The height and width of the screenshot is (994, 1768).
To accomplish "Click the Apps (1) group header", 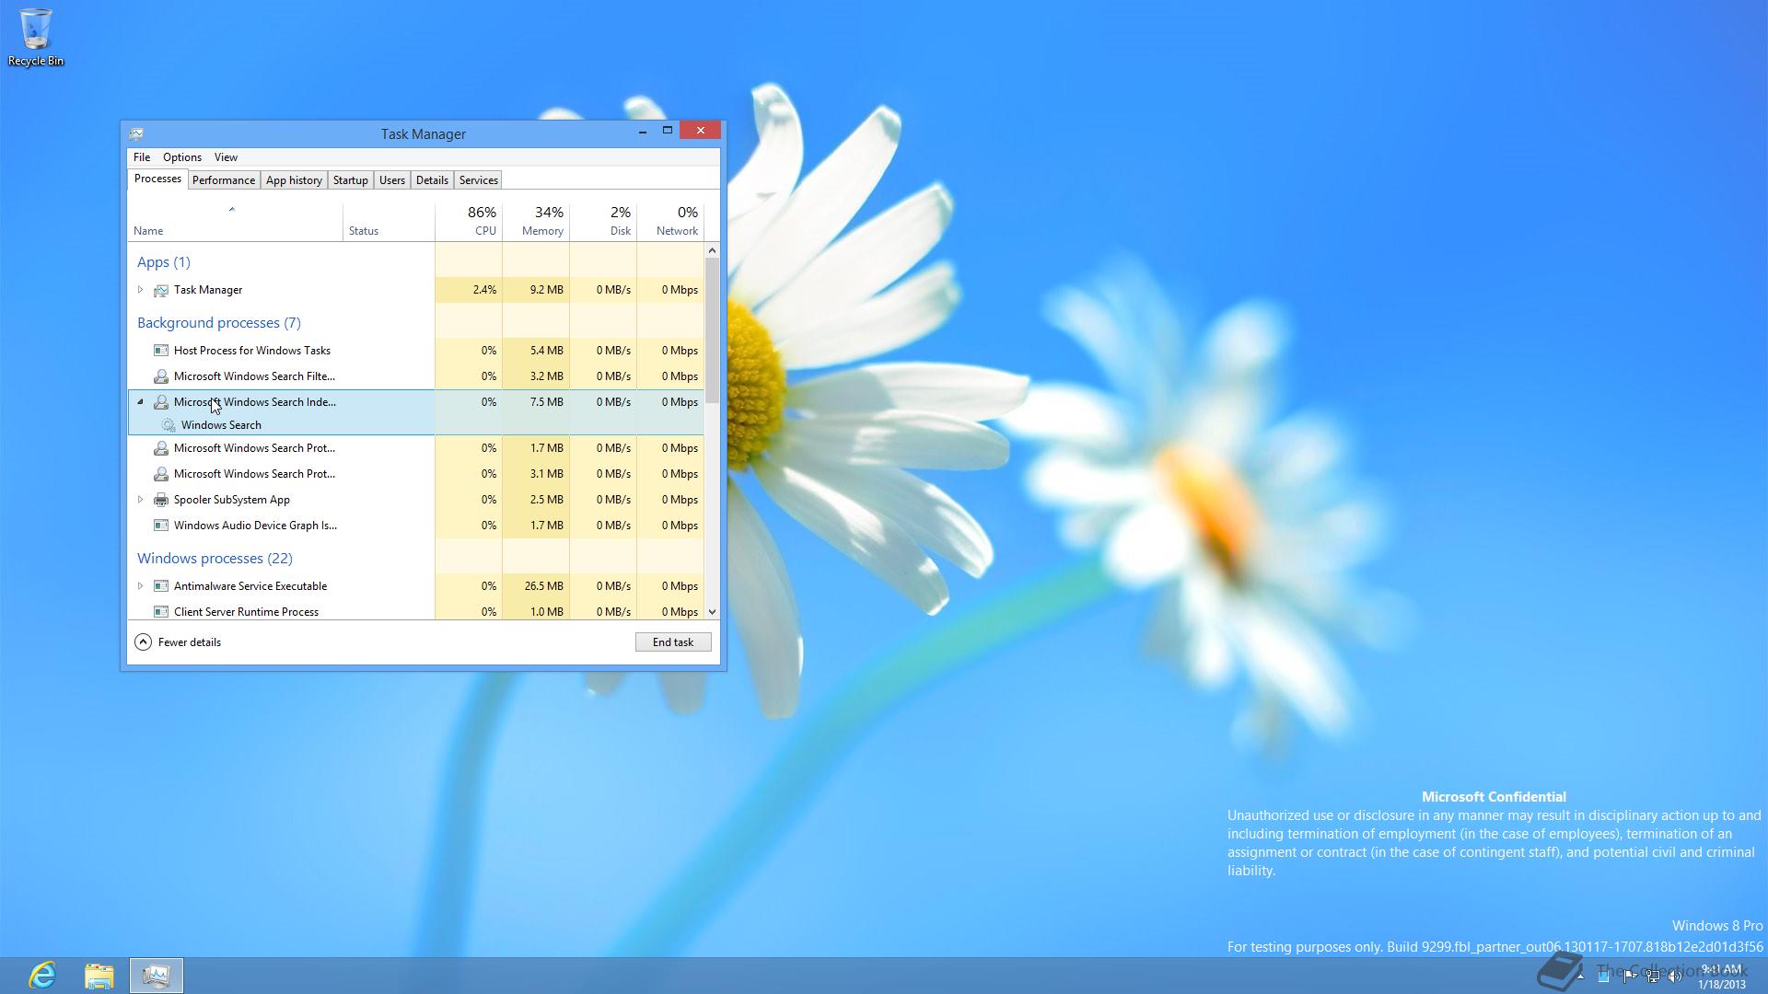I will pyautogui.click(x=164, y=262).
